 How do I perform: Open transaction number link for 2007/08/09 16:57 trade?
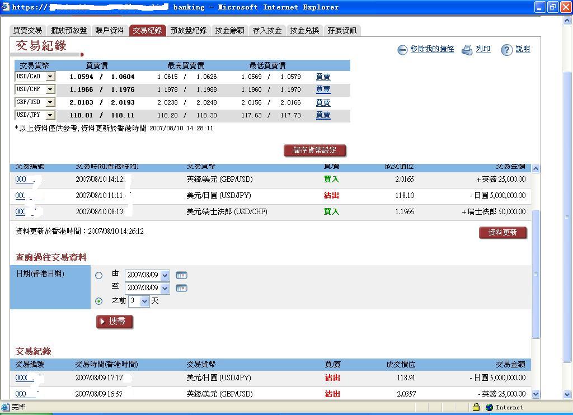pos(25,394)
